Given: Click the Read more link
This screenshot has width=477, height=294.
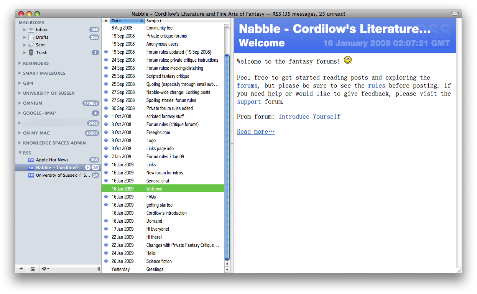Looking at the screenshot, I should (x=256, y=131).
